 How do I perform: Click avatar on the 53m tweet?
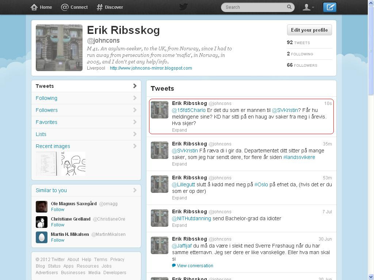tap(160, 184)
